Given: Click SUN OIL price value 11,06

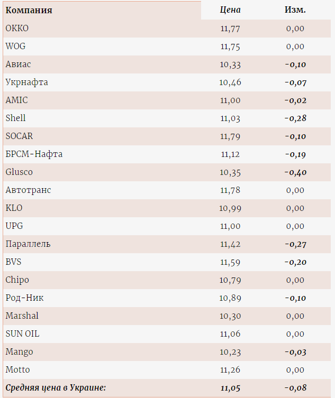Looking at the screenshot, I should (x=230, y=334).
